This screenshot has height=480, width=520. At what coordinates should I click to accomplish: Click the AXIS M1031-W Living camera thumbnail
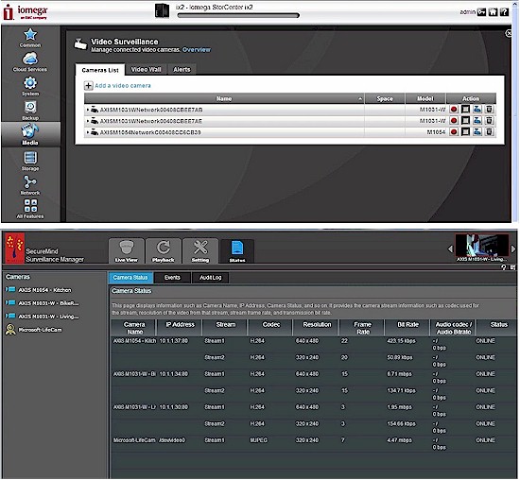click(x=482, y=246)
